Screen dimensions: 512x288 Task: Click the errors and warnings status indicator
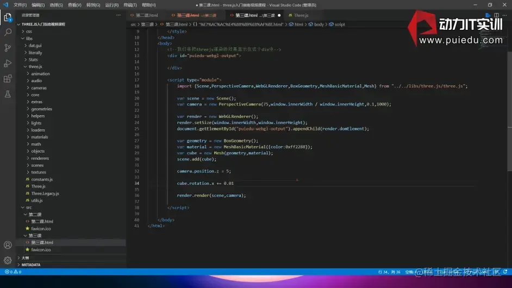tap(13, 272)
